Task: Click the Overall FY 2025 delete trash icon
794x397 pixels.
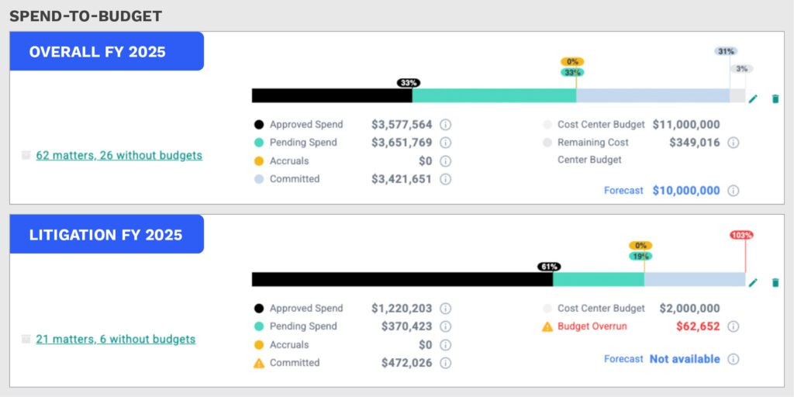Action: [x=775, y=98]
